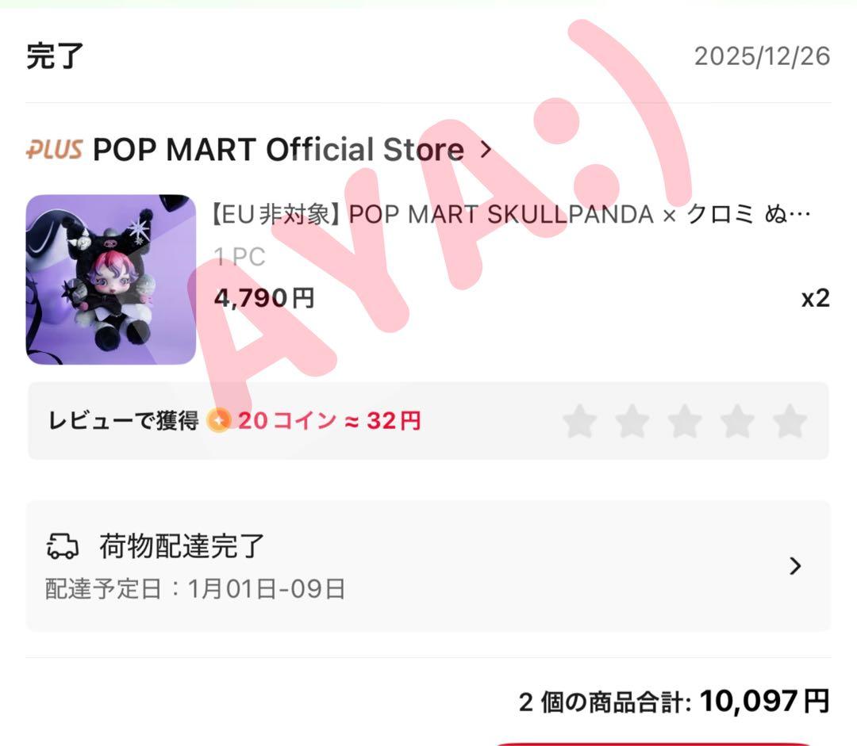Expand delivery details with right chevron
857x746 pixels.
pyautogui.click(x=796, y=566)
